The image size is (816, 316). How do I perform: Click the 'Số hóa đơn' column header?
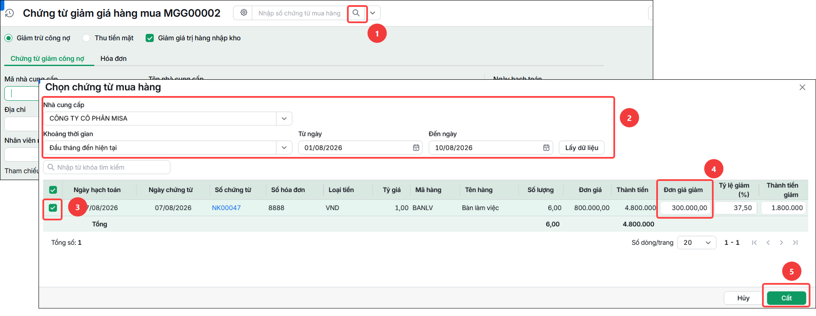[288, 190]
